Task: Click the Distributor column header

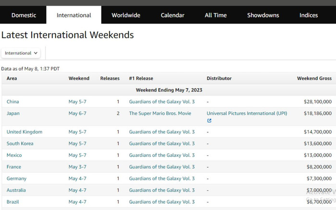Action: coord(219,78)
